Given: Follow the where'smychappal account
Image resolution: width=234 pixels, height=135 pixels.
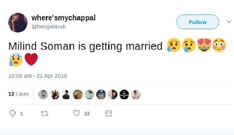Looking at the screenshot, I should pyautogui.click(x=198, y=22).
